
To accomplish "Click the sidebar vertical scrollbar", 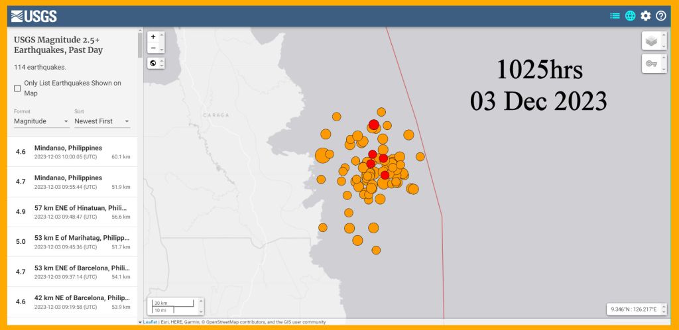I will [139, 45].
